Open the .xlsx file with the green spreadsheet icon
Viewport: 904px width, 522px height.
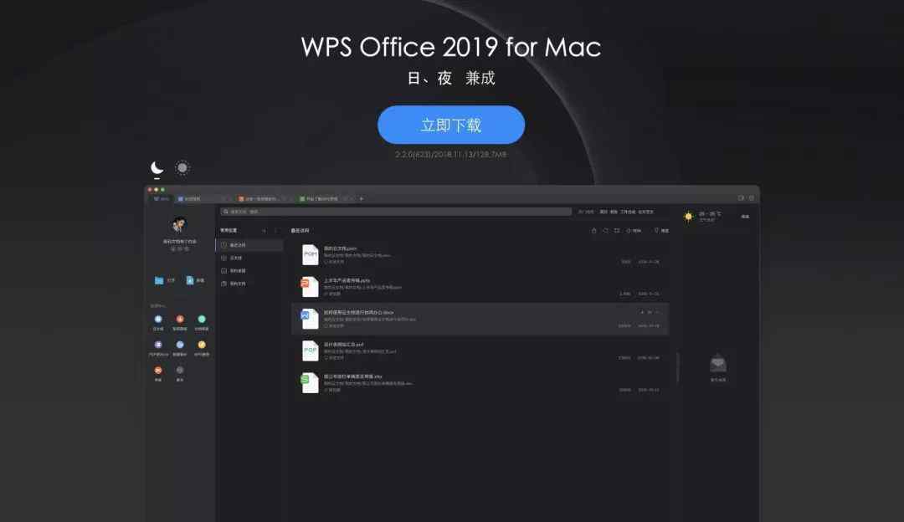point(480,382)
